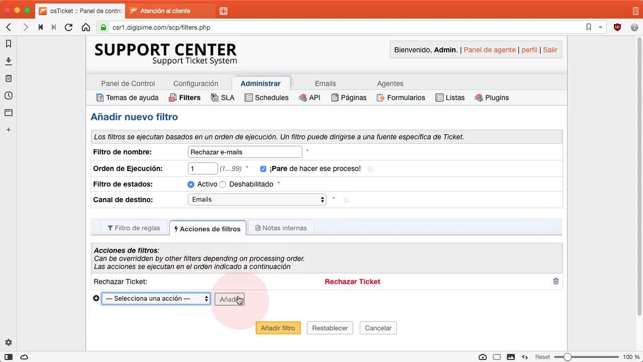Switch to the Panel de Control tab
Viewport: 643px width, 362px height.
pos(128,83)
